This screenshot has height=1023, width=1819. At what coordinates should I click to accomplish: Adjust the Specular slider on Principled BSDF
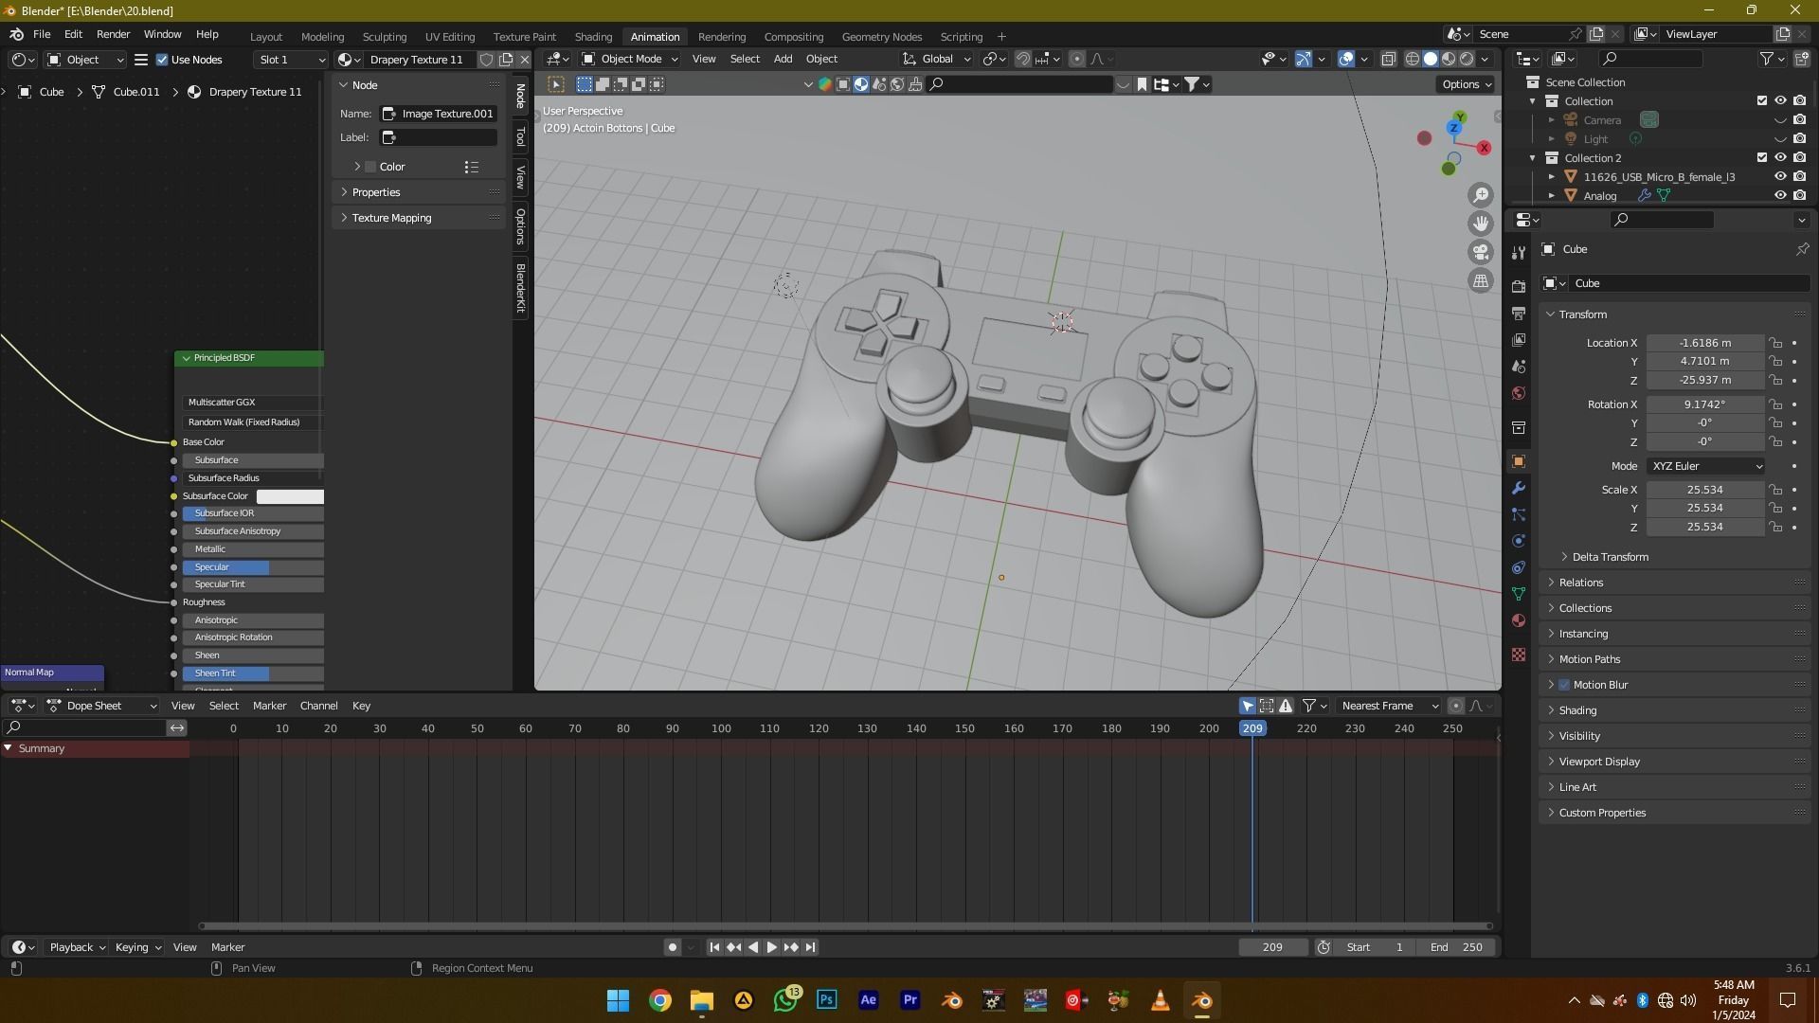tap(253, 567)
